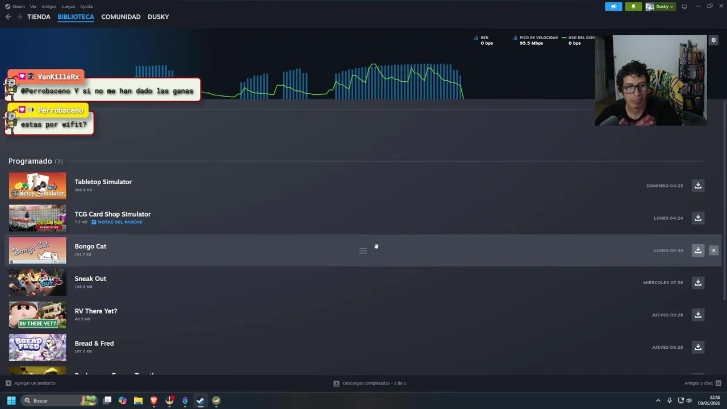This screenshot has width=727, height=409.
Task: Go forward with the forward arrow
Action: [19, 17]
